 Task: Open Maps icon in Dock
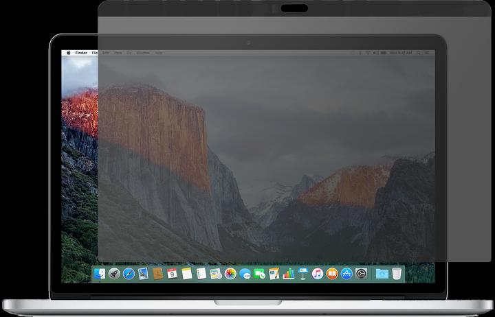point(216,274)
